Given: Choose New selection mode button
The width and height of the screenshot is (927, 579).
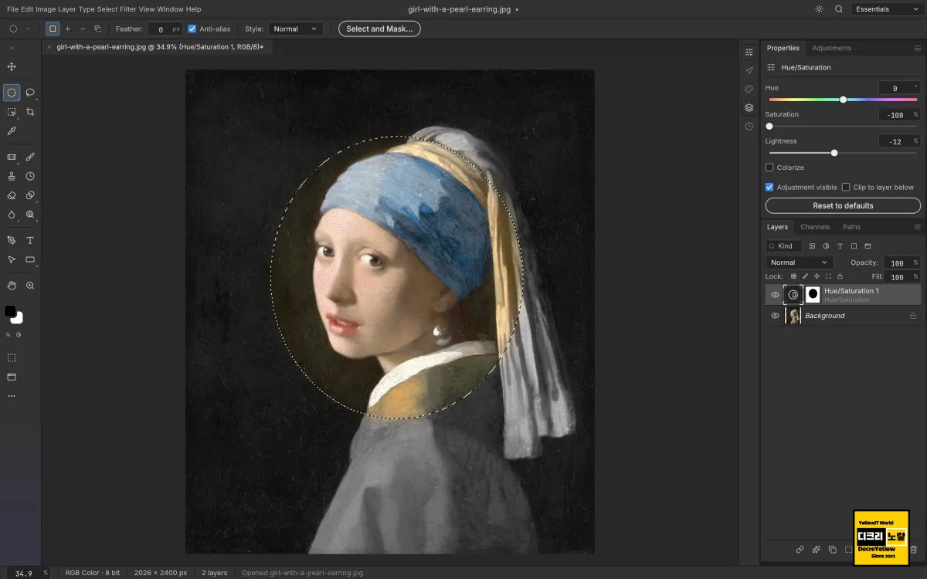Looking at the screenshot, I should (53, 29).
